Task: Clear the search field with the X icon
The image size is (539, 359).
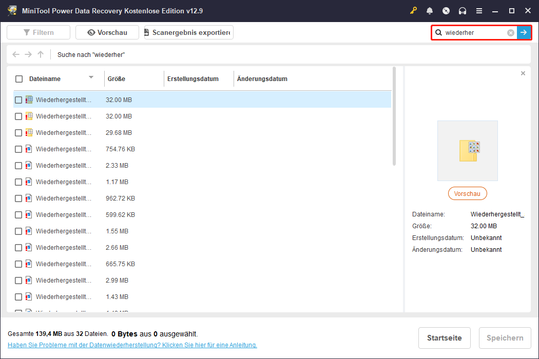Action: [x=511, y=33]
